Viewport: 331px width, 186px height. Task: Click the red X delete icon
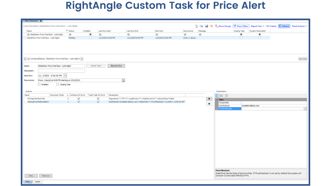[x=211, y=26]
